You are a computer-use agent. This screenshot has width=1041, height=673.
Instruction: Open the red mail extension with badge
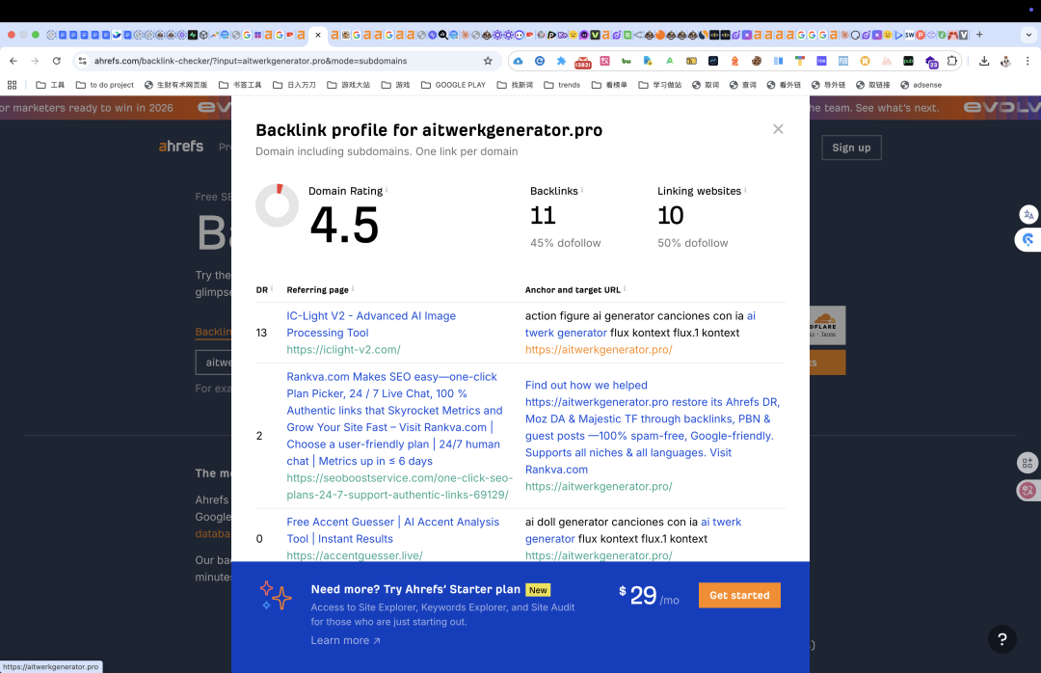coord(583,61)
